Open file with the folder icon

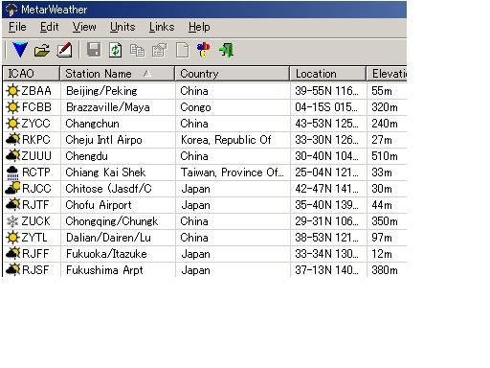click(42, 50)
